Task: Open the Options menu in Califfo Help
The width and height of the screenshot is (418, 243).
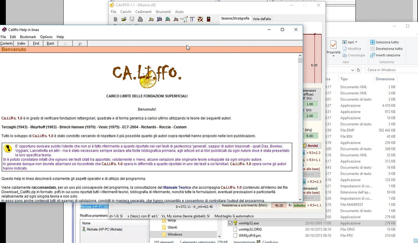Action: pos(46,37)
